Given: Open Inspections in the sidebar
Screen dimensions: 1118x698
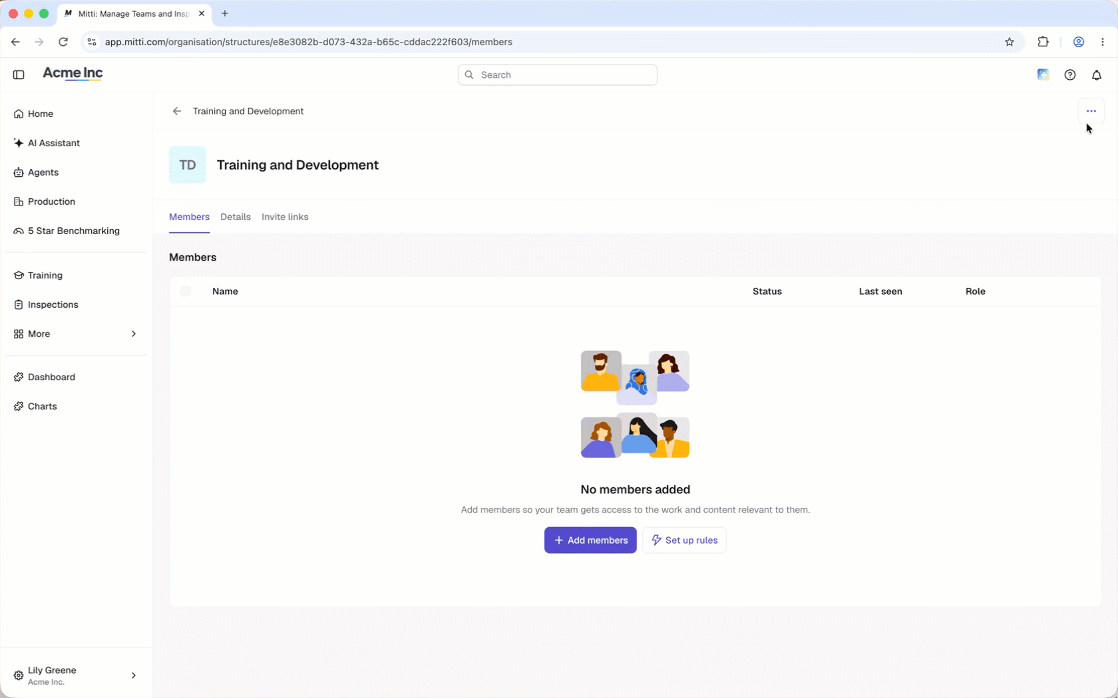Looking at the screenshot, I should (x=46, y=304).
